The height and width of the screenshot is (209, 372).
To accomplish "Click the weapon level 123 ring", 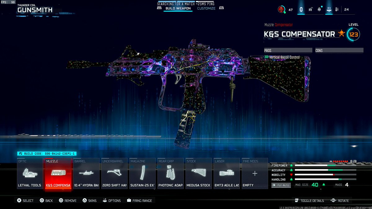I will (x=354, y=34).
